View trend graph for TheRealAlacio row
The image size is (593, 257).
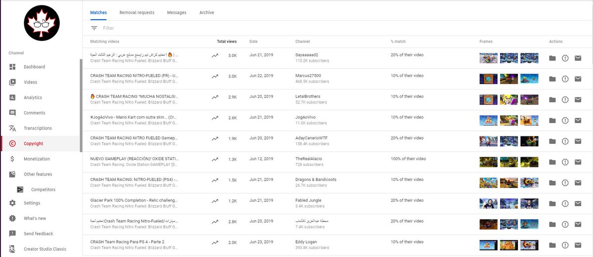click(214, 160)
